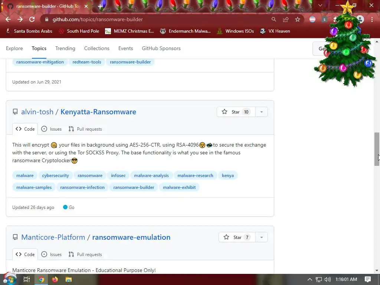Image resolution: width=380 pixels, height=285 pixels.
Task: Click the address bar URL
Action: point(98,19)
